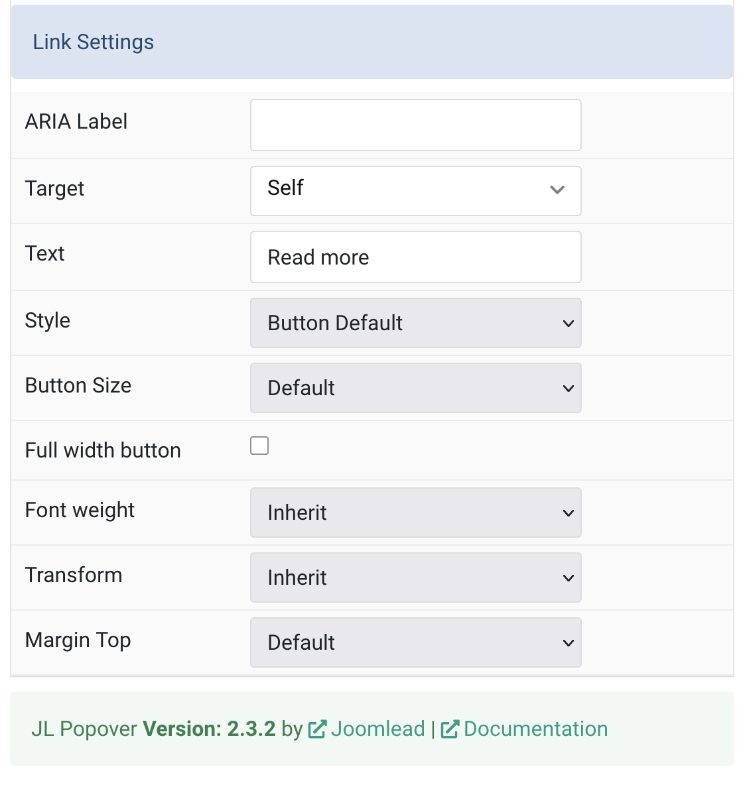Click the ARIA Label field label
This screenshot has height=789, width=743.
tap(76, 122)
